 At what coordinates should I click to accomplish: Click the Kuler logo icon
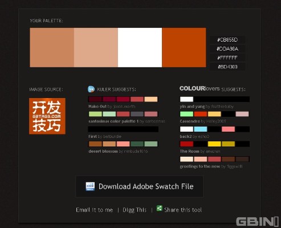click(91, 89)
